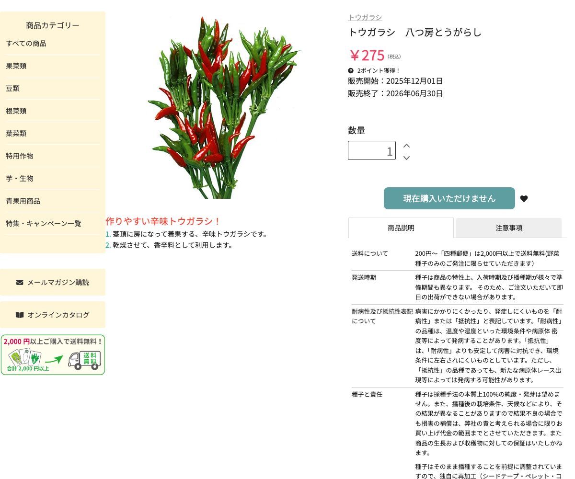
Task: Open the mail magazine subscription envelope icon
Action: click(x=19, y=282)
